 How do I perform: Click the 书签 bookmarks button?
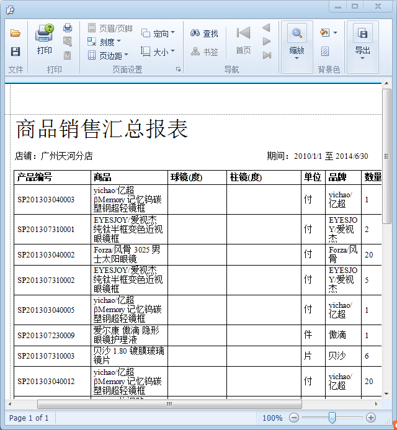coord(205,52)
